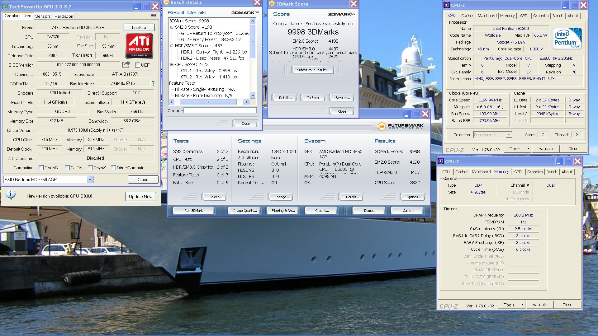Click scroll right arrow in Result Details
The height and width of the screenshot is (336, 598).
coord(246,102)
